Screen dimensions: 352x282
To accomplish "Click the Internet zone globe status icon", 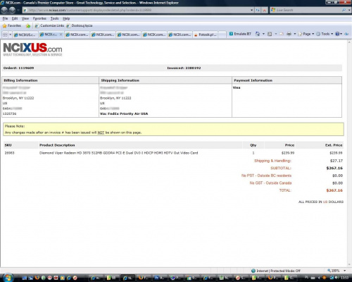I will click(253, 271).
